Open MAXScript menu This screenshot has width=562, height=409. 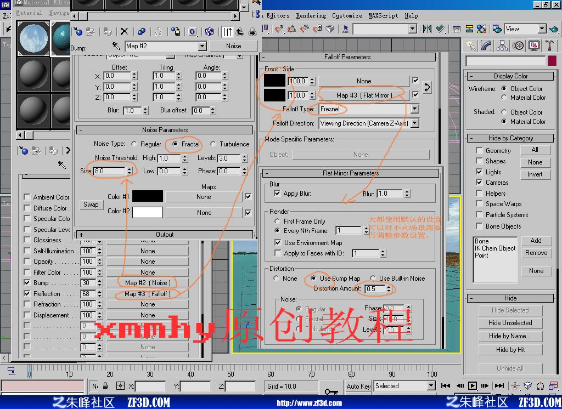tap(383, 16)
